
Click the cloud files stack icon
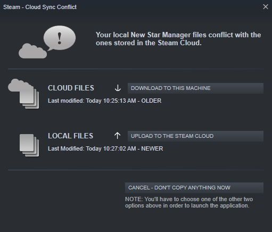pos(23,94)
